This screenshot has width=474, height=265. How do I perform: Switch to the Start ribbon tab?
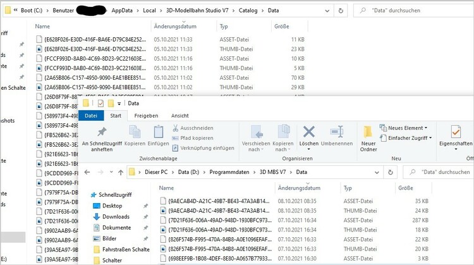coord(116,116)
